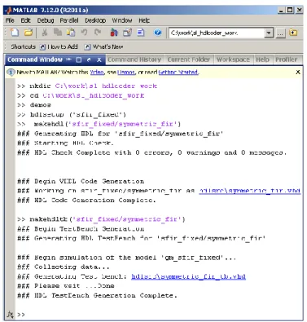Open the File menu
This screenshot has height=322, width=307.
click(x=10, y=20)
